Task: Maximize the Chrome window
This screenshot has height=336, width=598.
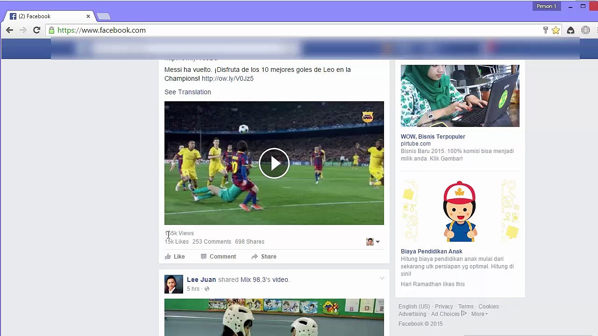Action: click(x=583, y=6)
